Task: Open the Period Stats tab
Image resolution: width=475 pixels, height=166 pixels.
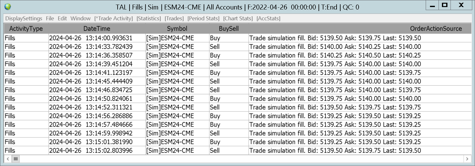Action: point(203,18)
